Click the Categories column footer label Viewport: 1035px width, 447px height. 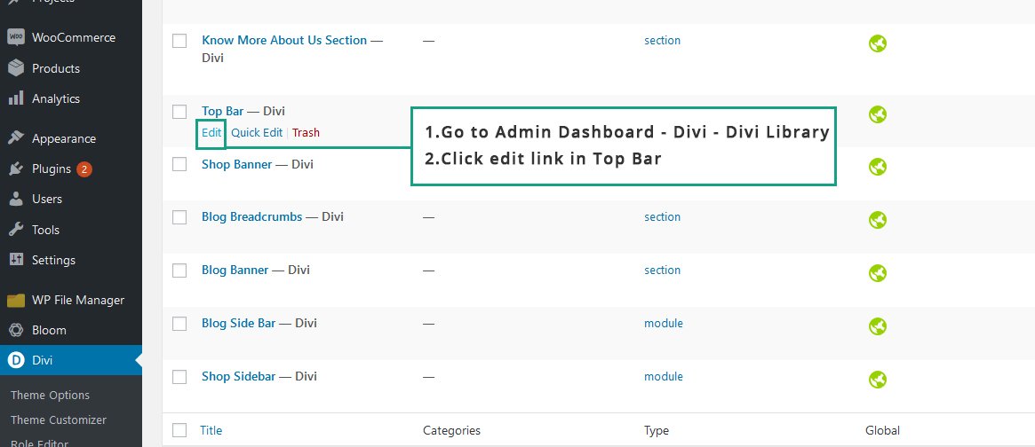(451, 431)
